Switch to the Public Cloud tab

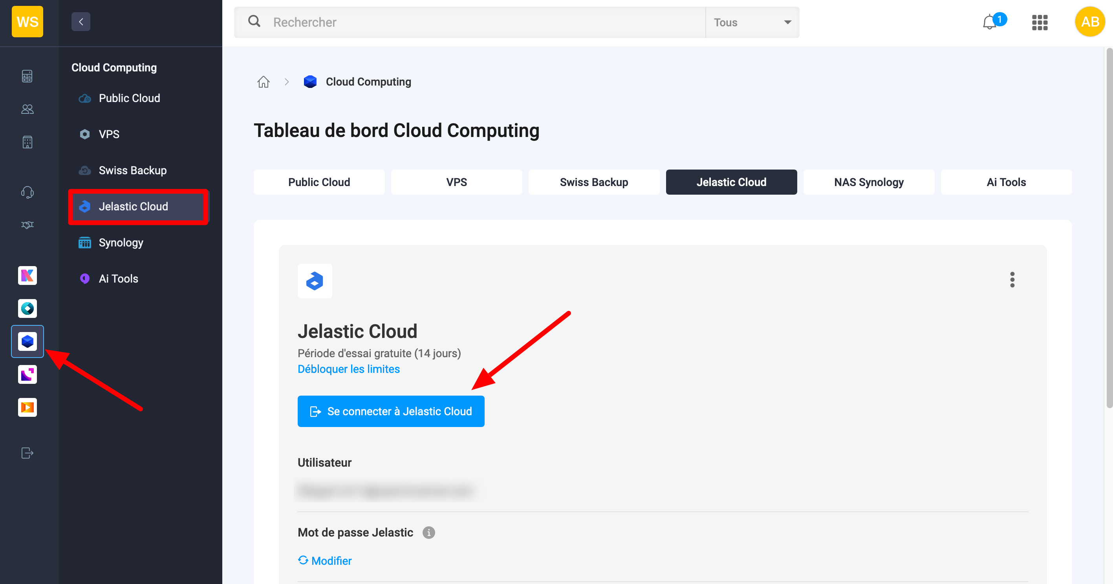tap(319, 182)
